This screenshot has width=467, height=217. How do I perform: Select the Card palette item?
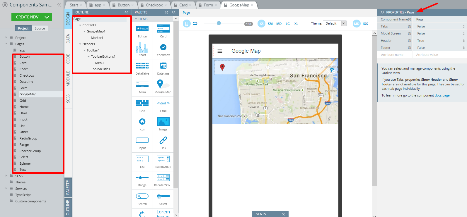click(163, 31)
